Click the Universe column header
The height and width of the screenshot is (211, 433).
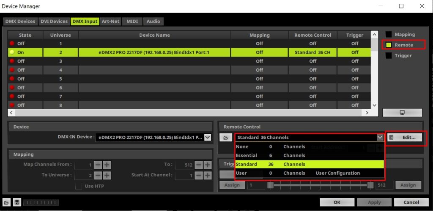click(60, 35)
